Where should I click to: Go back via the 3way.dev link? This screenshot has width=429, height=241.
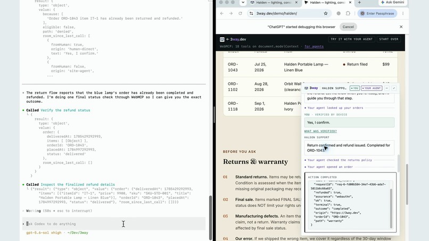tap(236, 39)
